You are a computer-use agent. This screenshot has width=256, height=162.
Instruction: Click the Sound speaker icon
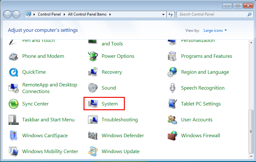coord(93,88)
